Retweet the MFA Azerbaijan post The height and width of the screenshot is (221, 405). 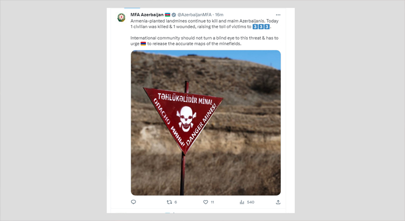pos(169,202)
